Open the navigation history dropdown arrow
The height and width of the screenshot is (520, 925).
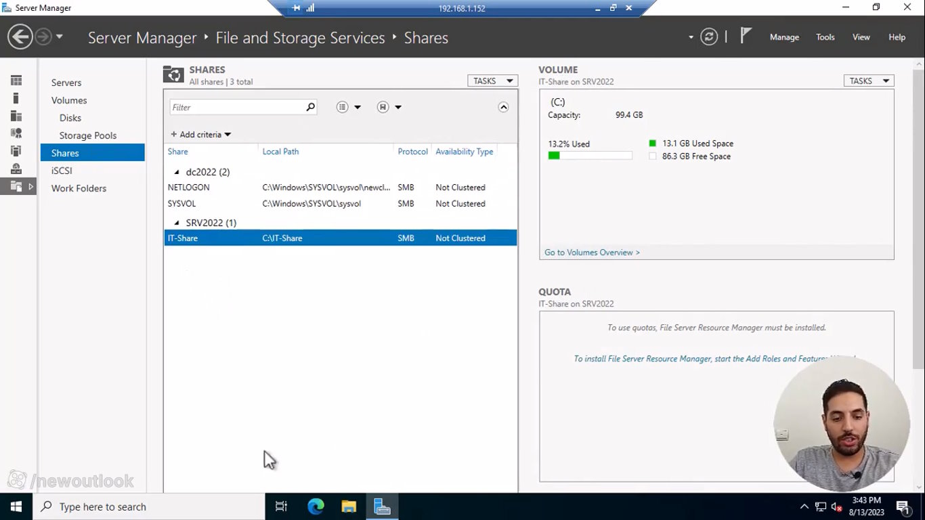click(x=60, y=37)
